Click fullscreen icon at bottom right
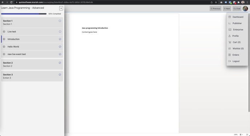The height and width of the screenshot is (136, 250). pos(247,135)
